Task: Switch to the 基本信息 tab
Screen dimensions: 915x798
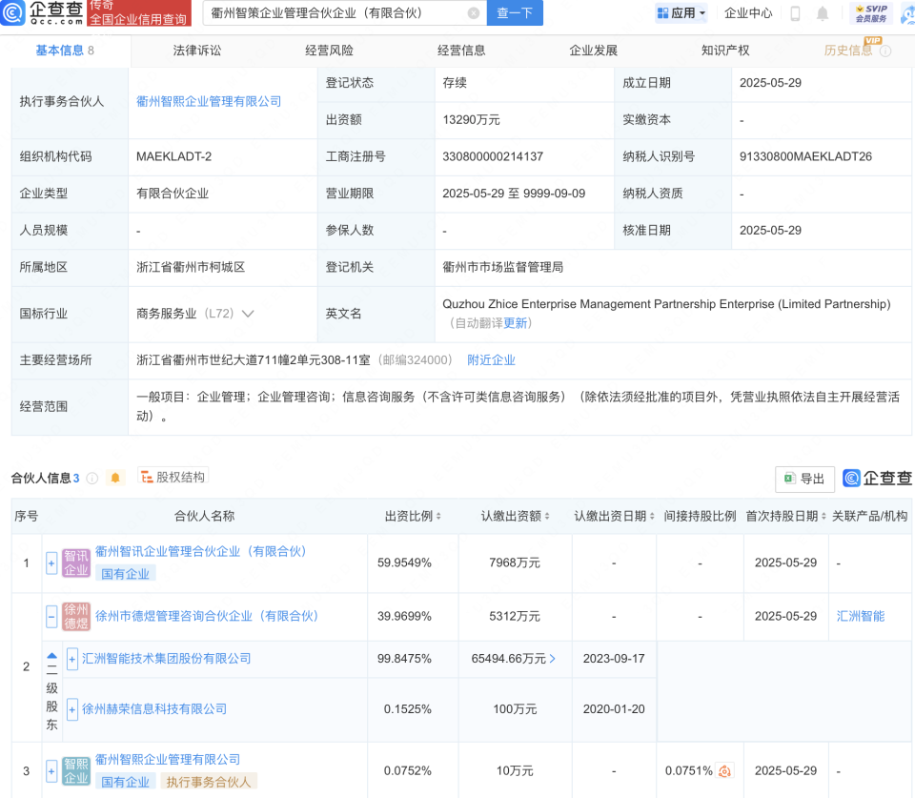Action: click(65, 51)
